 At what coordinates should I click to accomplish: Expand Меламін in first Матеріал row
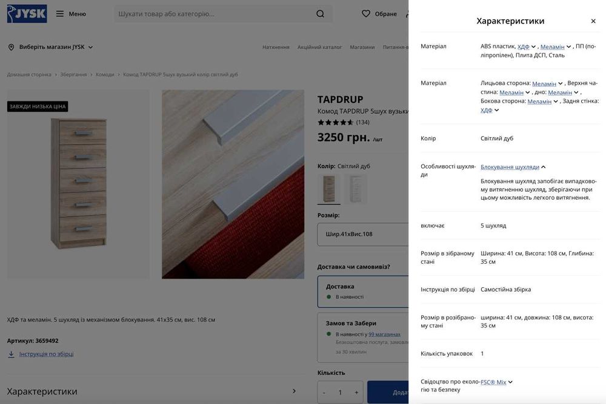(555, 47)
